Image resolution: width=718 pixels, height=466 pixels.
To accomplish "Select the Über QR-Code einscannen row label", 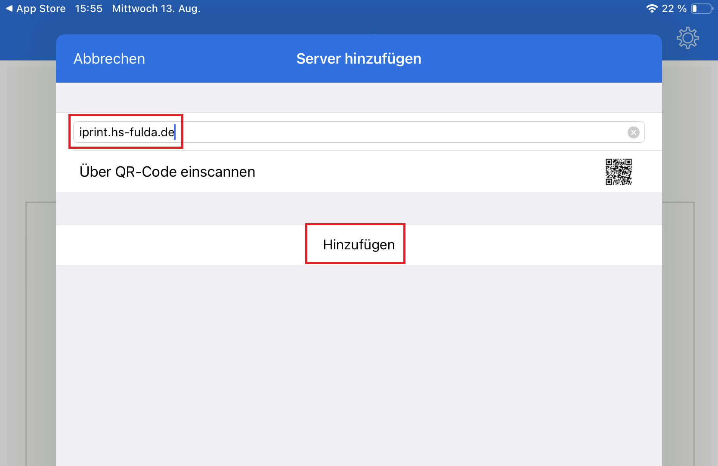I will click(167, 172).
